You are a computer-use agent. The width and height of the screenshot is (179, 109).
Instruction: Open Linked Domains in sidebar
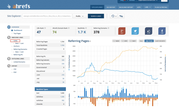19,62
